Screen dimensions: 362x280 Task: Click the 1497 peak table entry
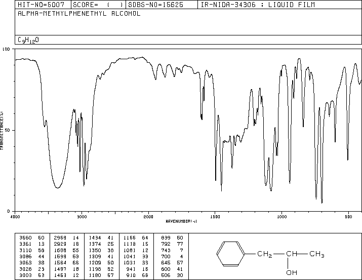(60, 269)
